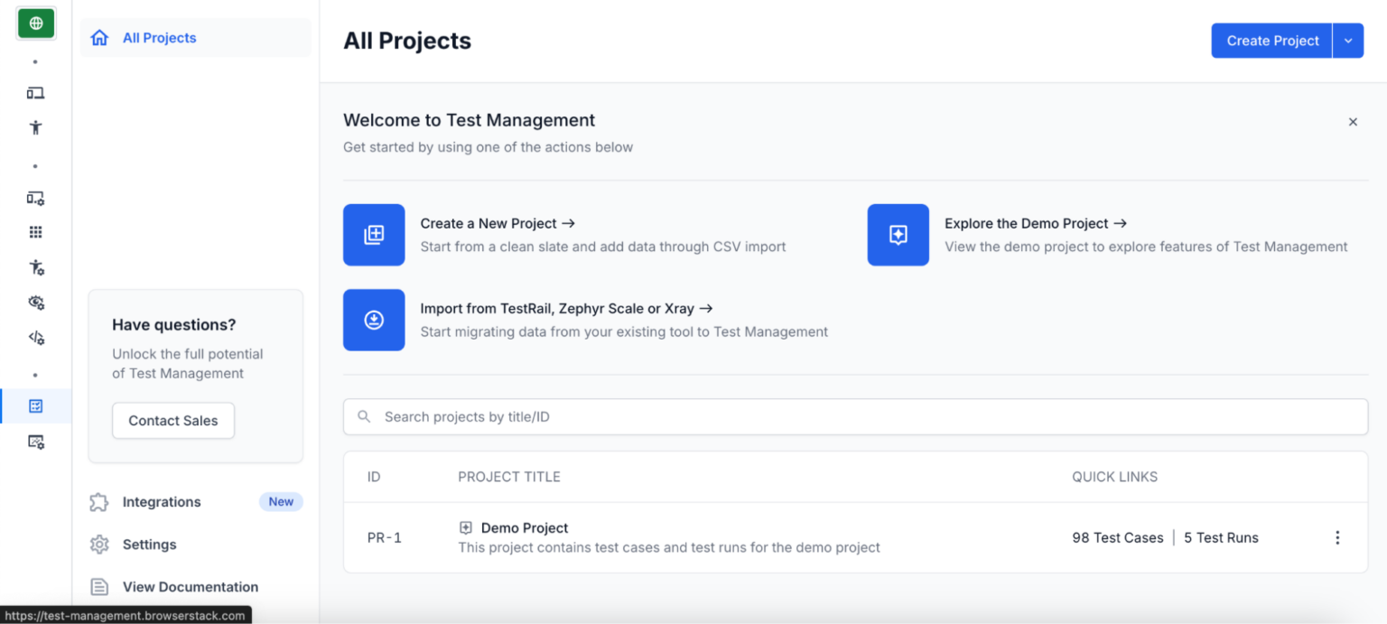
Task: Open the Demo Project row options menu
Action: [x=1337, y=537]
